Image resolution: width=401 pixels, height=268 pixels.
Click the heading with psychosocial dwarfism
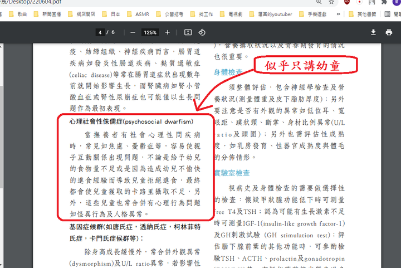131,121
